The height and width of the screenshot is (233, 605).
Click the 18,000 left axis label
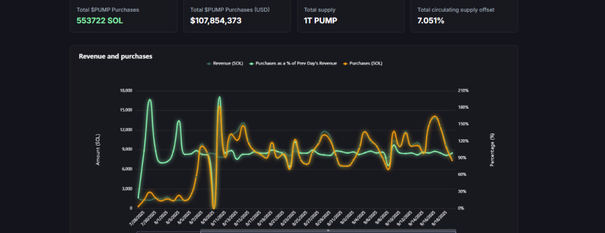(126, 91)
